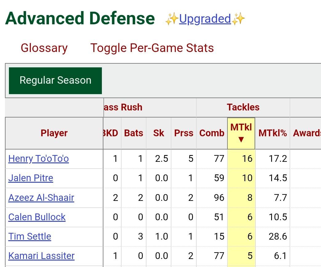Sort table by Prss column
Viewport: 321px width, 267px height.
pos(184,133)
